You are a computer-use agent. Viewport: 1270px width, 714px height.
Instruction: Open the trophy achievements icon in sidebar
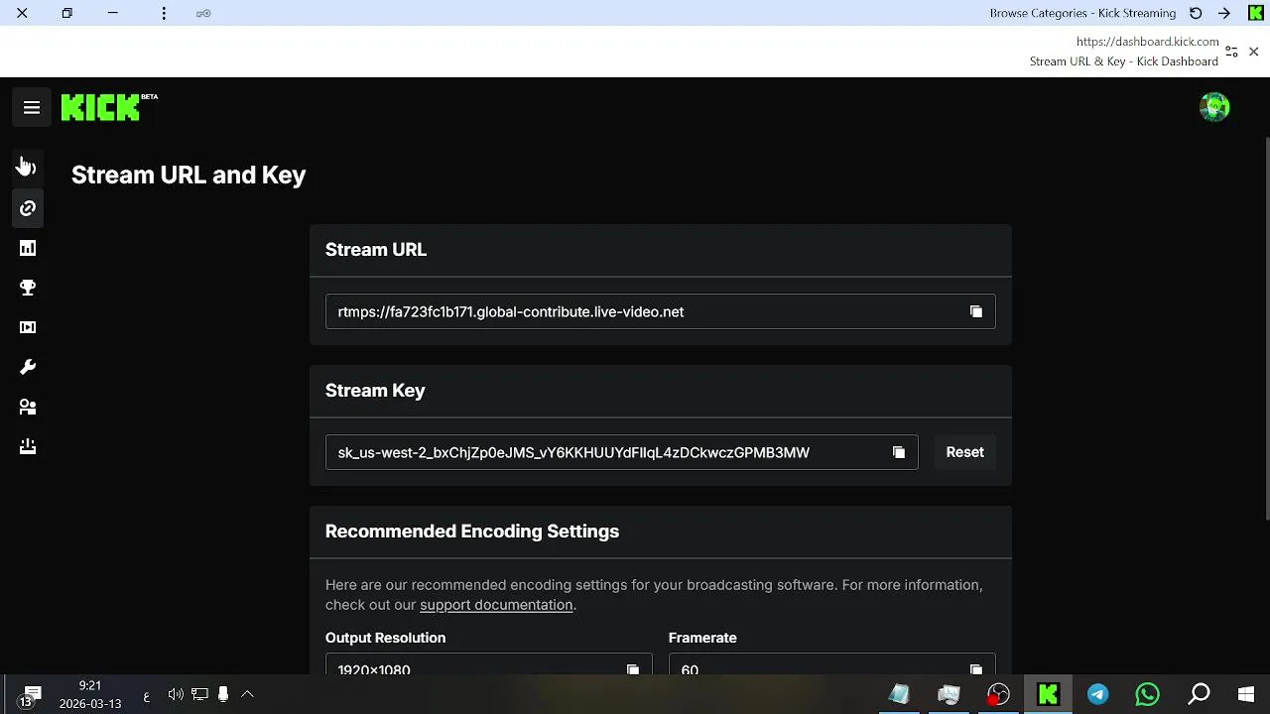coord(28,288)
